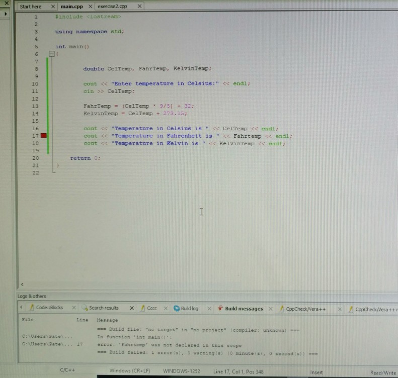Click the Read/Write status entry

click(383, 372)
